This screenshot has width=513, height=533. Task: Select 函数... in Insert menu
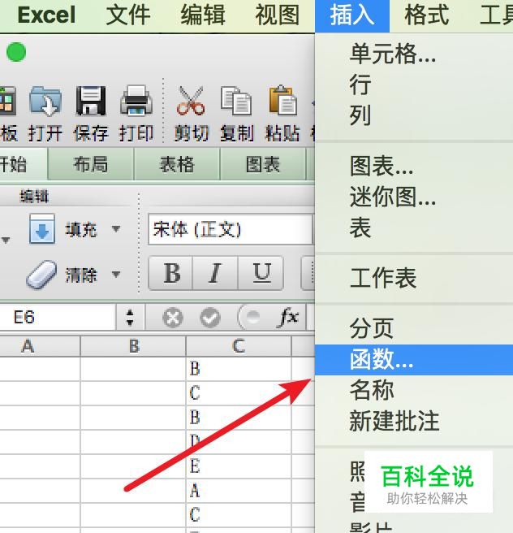coord(414,360)
